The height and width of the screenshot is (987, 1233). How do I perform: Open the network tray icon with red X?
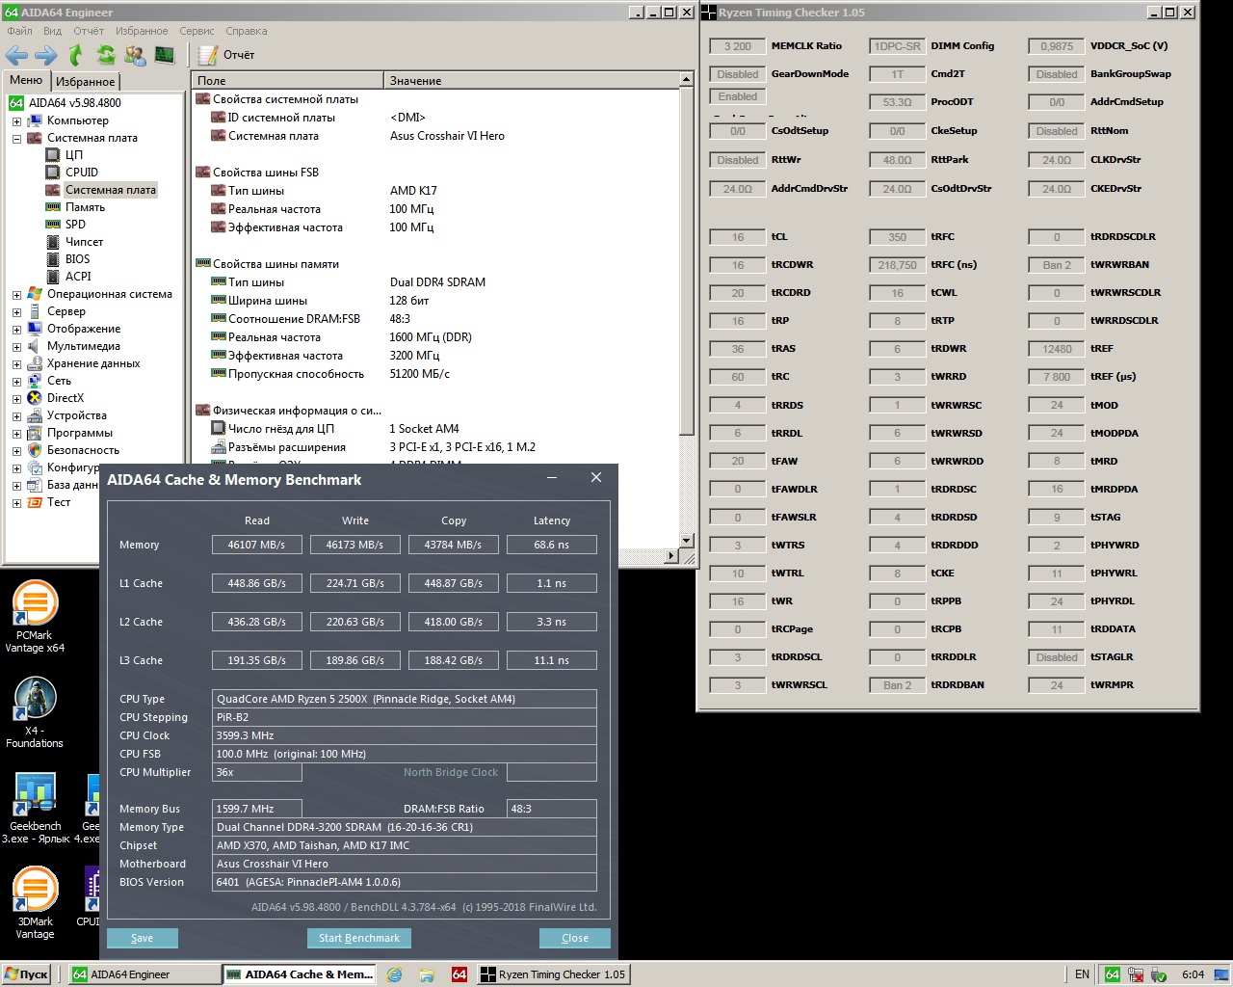[x=1136, y=974]
